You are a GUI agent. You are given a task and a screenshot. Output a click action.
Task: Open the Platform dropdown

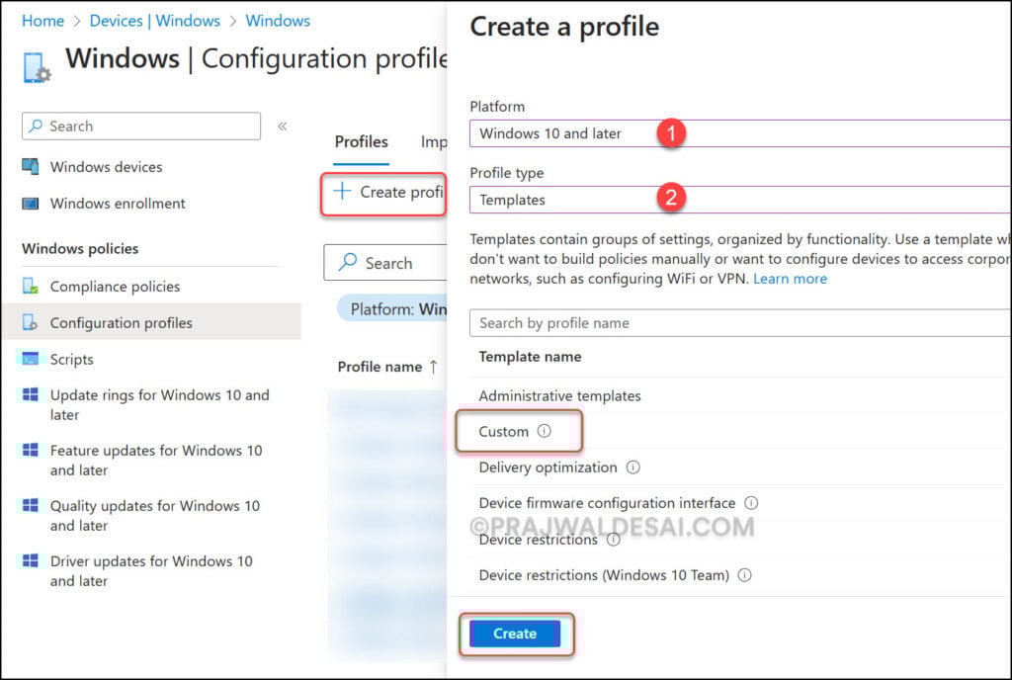pyautogui.click(x=739, y=133)
